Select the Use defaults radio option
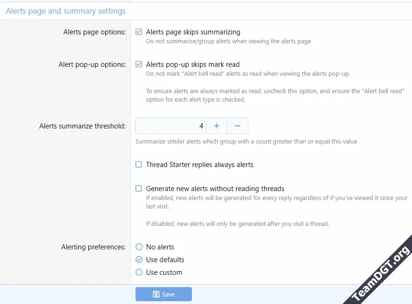The image size is (412, 304). tap(139, 260)
